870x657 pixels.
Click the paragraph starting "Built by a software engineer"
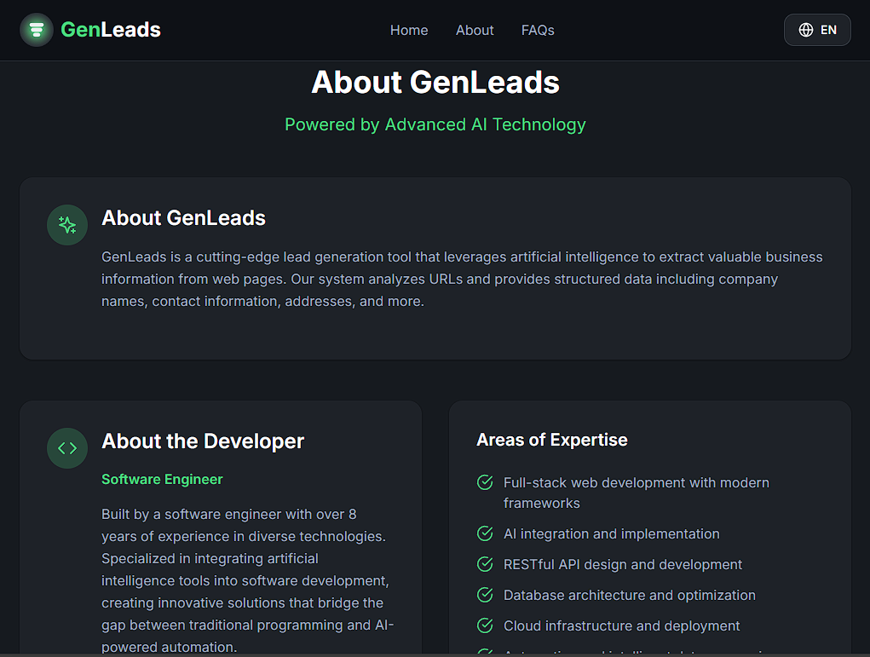coord(247,580)
